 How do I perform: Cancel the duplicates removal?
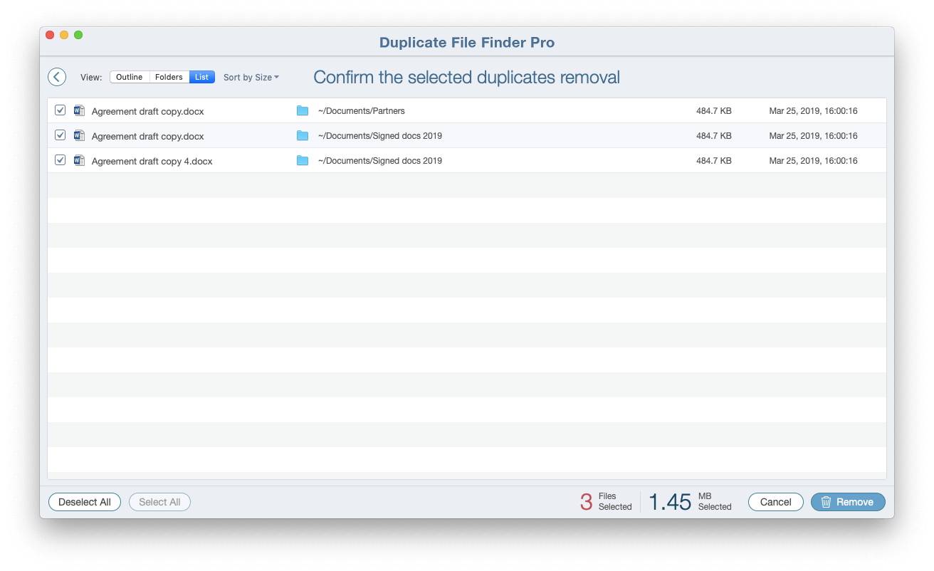click(x=775, y=502)
